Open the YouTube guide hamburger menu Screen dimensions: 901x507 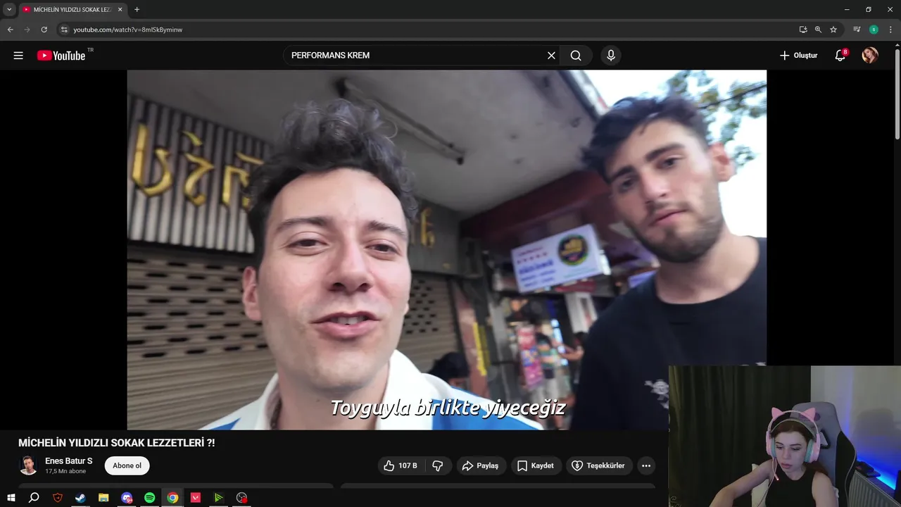point(18,56)
